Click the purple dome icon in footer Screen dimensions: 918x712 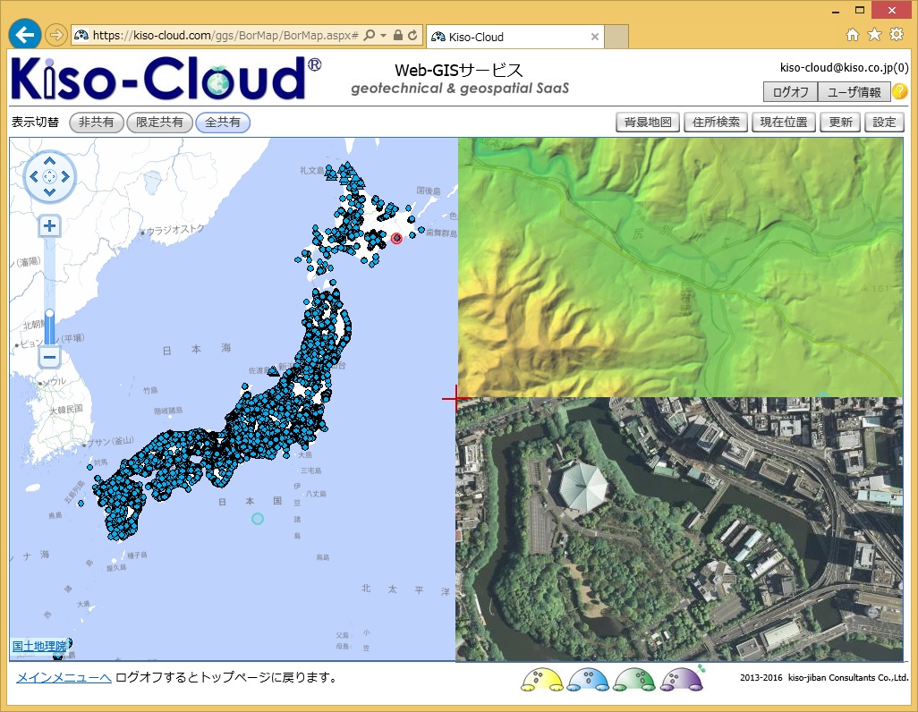pos(682,680)
